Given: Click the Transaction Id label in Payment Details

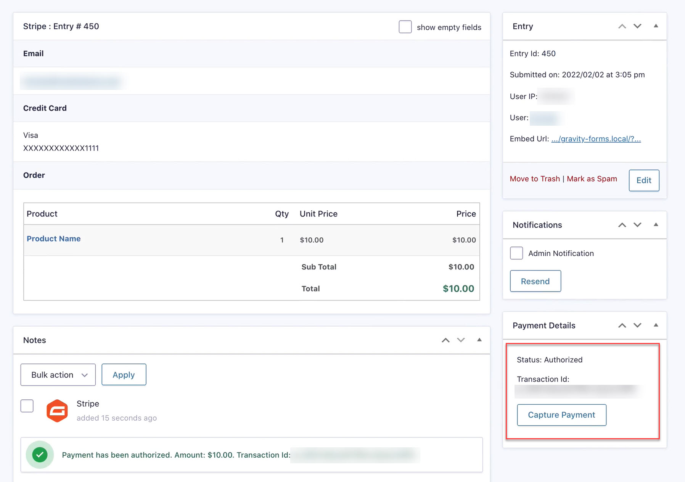Looking at the screenshot, I should pos(543,379).
